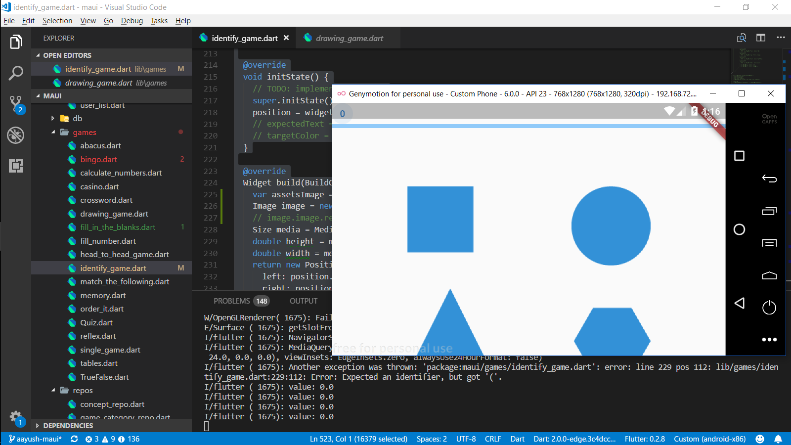Open search in the editor toolbar magnifier icon
The height and width of the screenshot is (445, 791).
click(742, 38)
